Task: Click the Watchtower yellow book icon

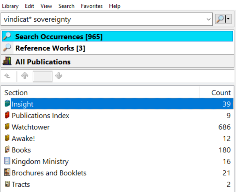Action: pos(7,127)
